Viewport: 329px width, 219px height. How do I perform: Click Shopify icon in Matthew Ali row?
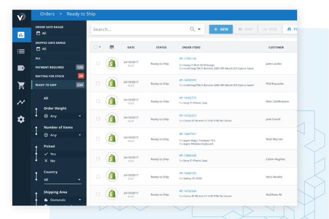[112, 194]
